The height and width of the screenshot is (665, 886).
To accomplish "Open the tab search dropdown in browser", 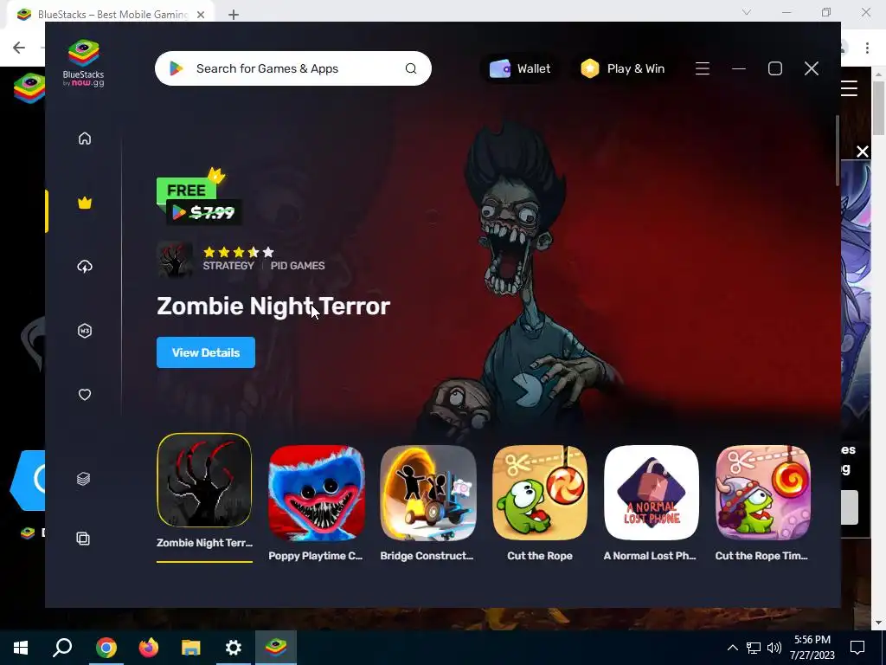I will click(x=747, y=12).
